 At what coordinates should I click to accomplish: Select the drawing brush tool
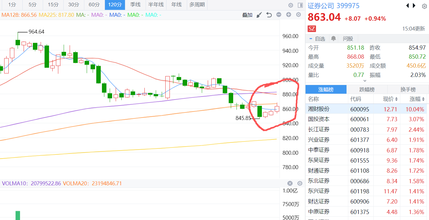(259, 15)
